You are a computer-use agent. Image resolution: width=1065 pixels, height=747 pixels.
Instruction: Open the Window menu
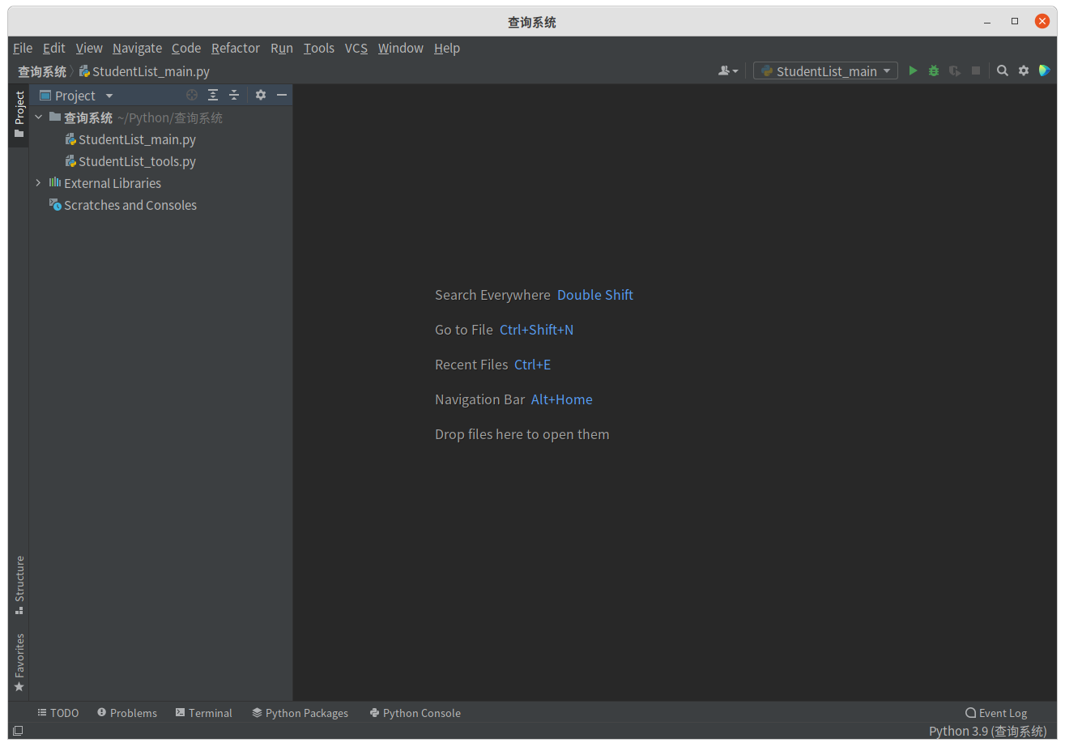(x=401, y=48)
